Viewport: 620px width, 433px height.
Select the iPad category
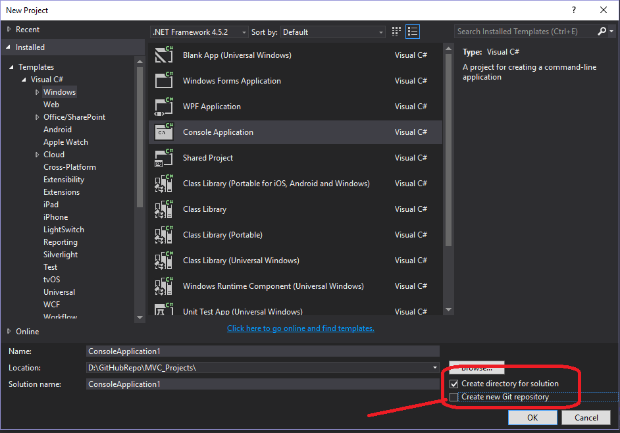click(51, 205)
